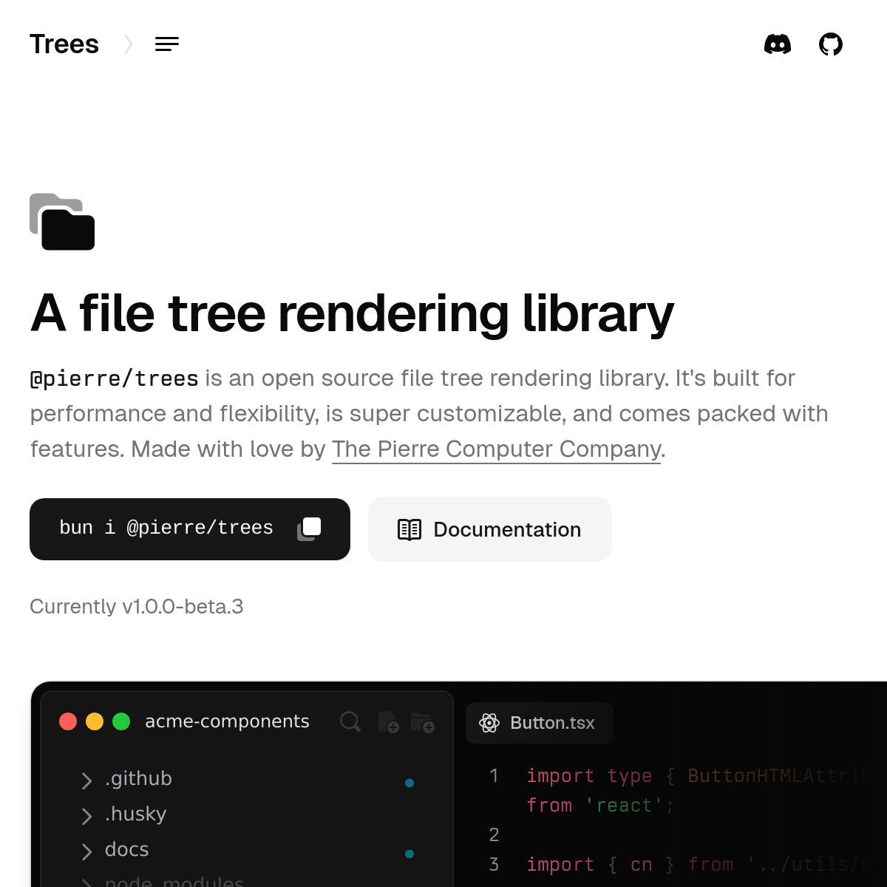Click the blue status dot beside docs

click(x=409, y=854)
